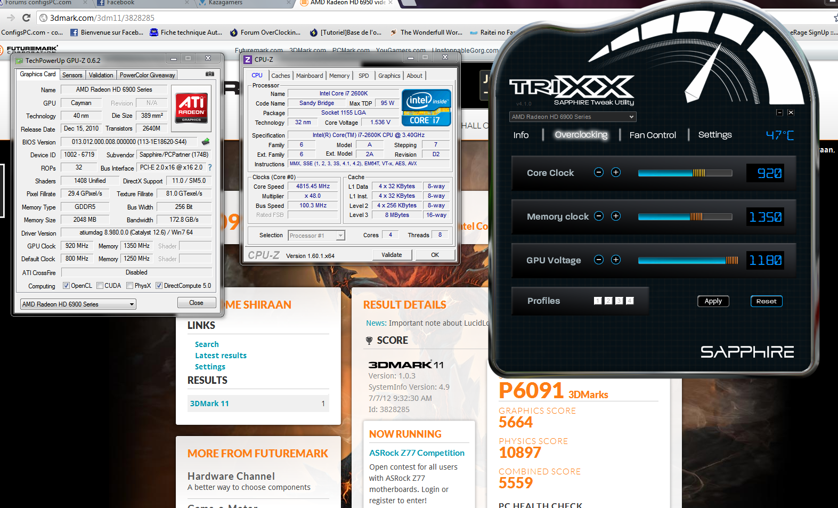The height and width of the screenshot is (508, 838).
Task: Decrease Core Clock with minus icon
Action: [x=599, y=172]
